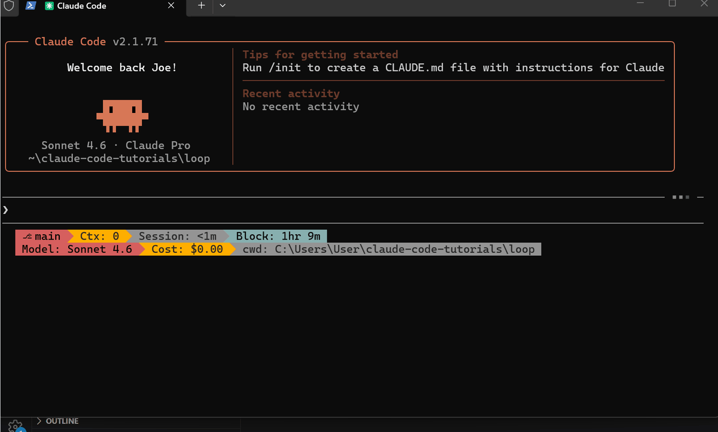Screen dimensions: 718x432
Task: Click the three-dots indicator right of prompt
Action: (x=680, y=197)
